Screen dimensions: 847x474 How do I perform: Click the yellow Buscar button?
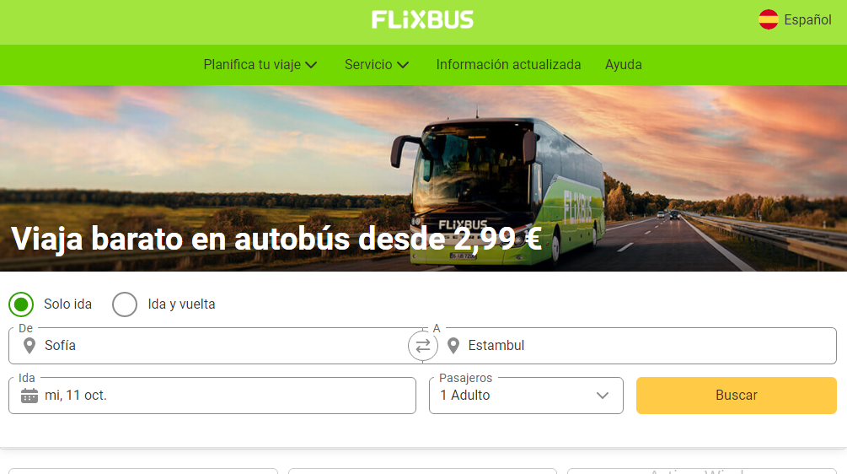[x=737, y=396]
